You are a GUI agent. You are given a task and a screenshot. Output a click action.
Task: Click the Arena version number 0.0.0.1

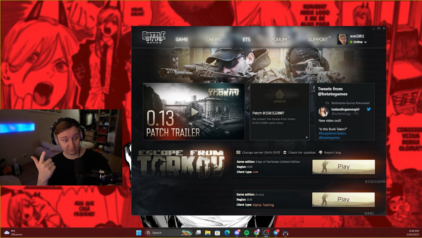click(370, 213)
